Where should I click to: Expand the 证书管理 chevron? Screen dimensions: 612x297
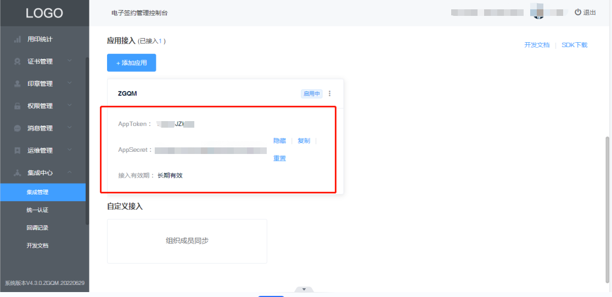(x=70, y=61)
